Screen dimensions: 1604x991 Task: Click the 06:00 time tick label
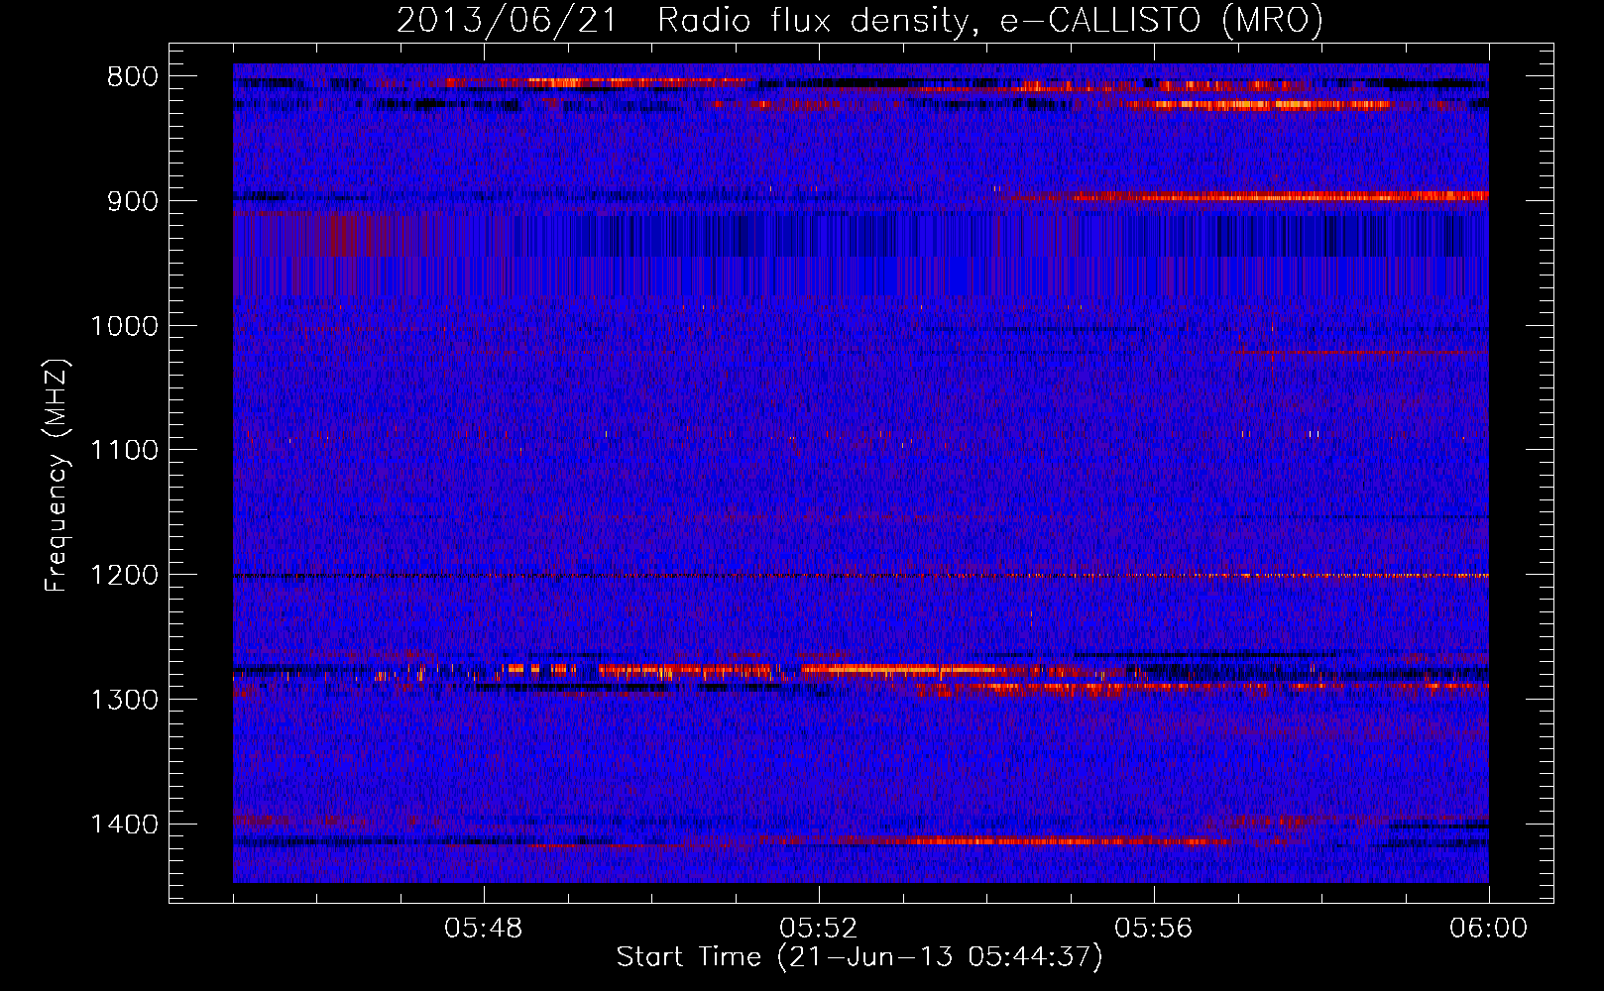tap(1488, 929)
